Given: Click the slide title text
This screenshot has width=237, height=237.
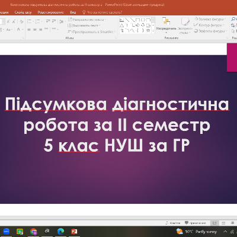Looking at the screenshot, I should [117, 125].
